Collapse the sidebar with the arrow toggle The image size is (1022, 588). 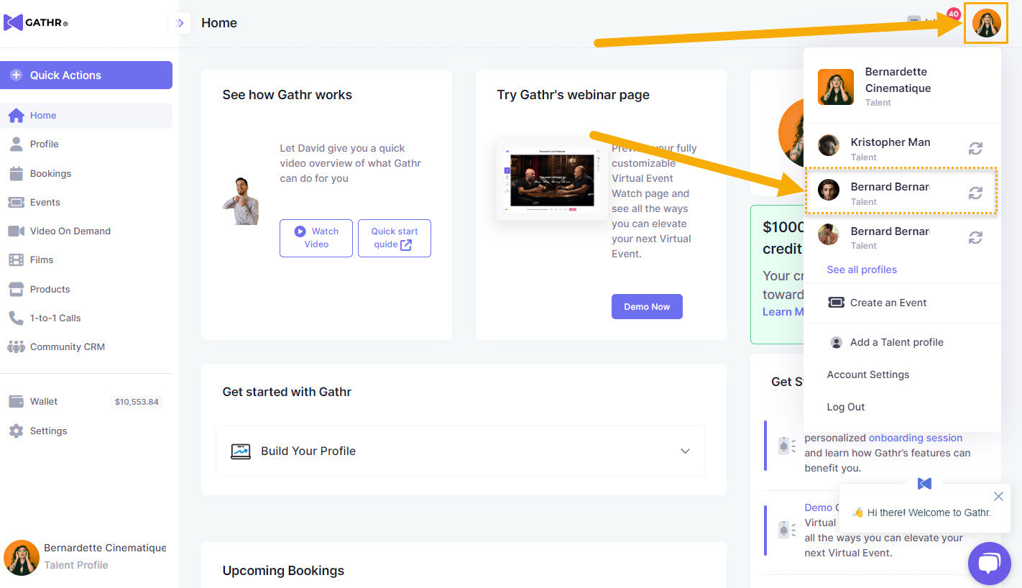(x=180, y=23)
